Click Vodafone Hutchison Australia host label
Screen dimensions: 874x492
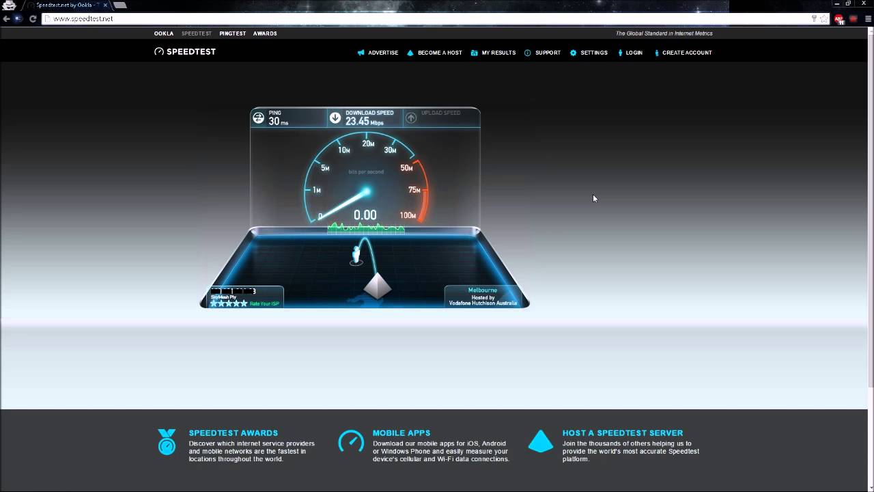click(483, 303)
